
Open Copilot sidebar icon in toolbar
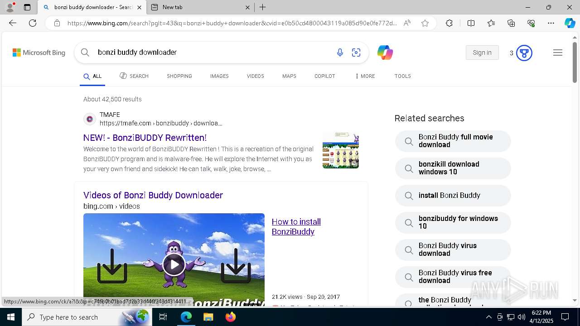(x=570, y=23)
